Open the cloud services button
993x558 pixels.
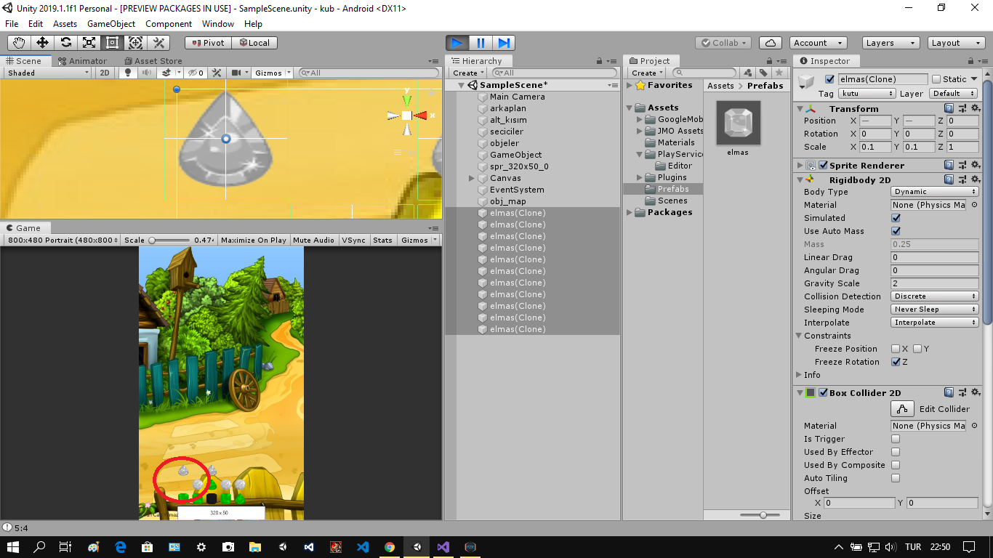pyautogui.click(x=771, y=43)
